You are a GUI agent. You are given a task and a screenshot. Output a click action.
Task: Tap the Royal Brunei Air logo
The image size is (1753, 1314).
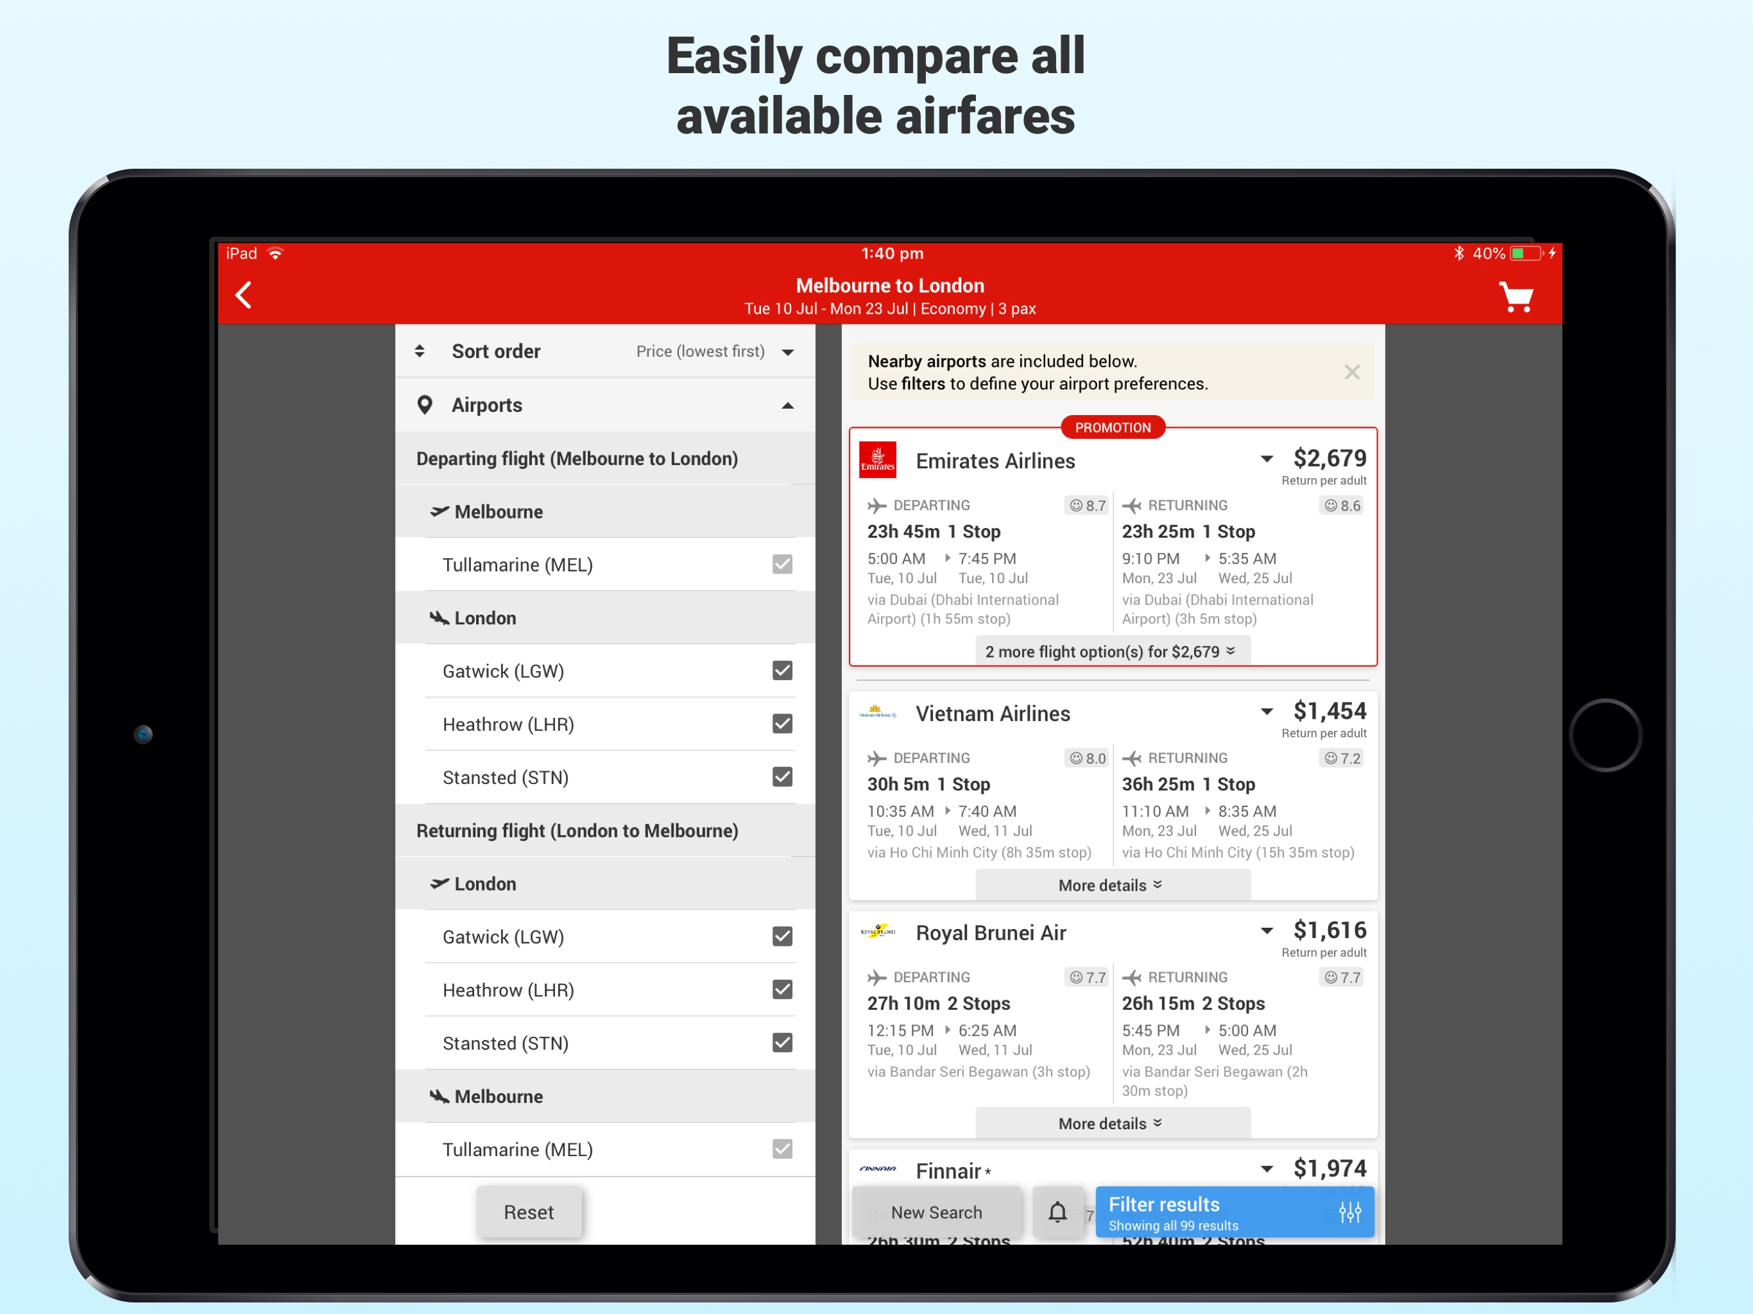(877, 932)
